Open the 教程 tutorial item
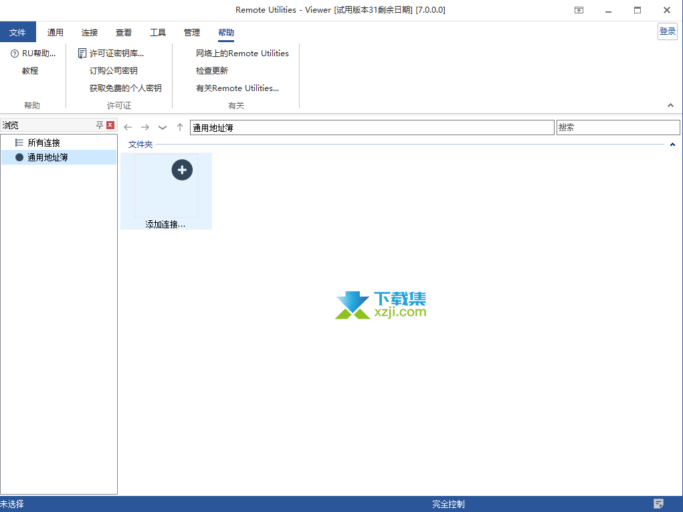The image size is (683, 512). click(x=30, y=70)
